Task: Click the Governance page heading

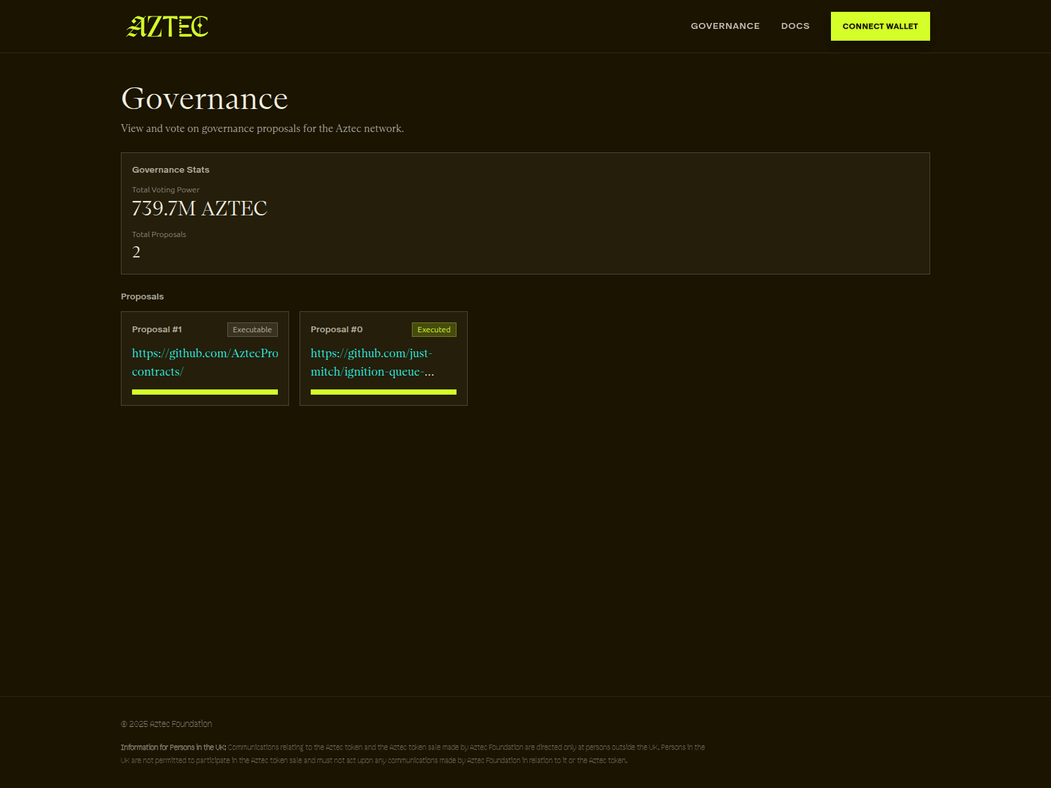Action: click(x=204, y=98)
